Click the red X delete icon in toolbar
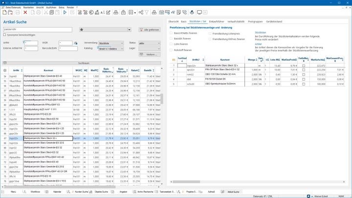The height and width of the screenshot is (198, 352). coord(25,12)
